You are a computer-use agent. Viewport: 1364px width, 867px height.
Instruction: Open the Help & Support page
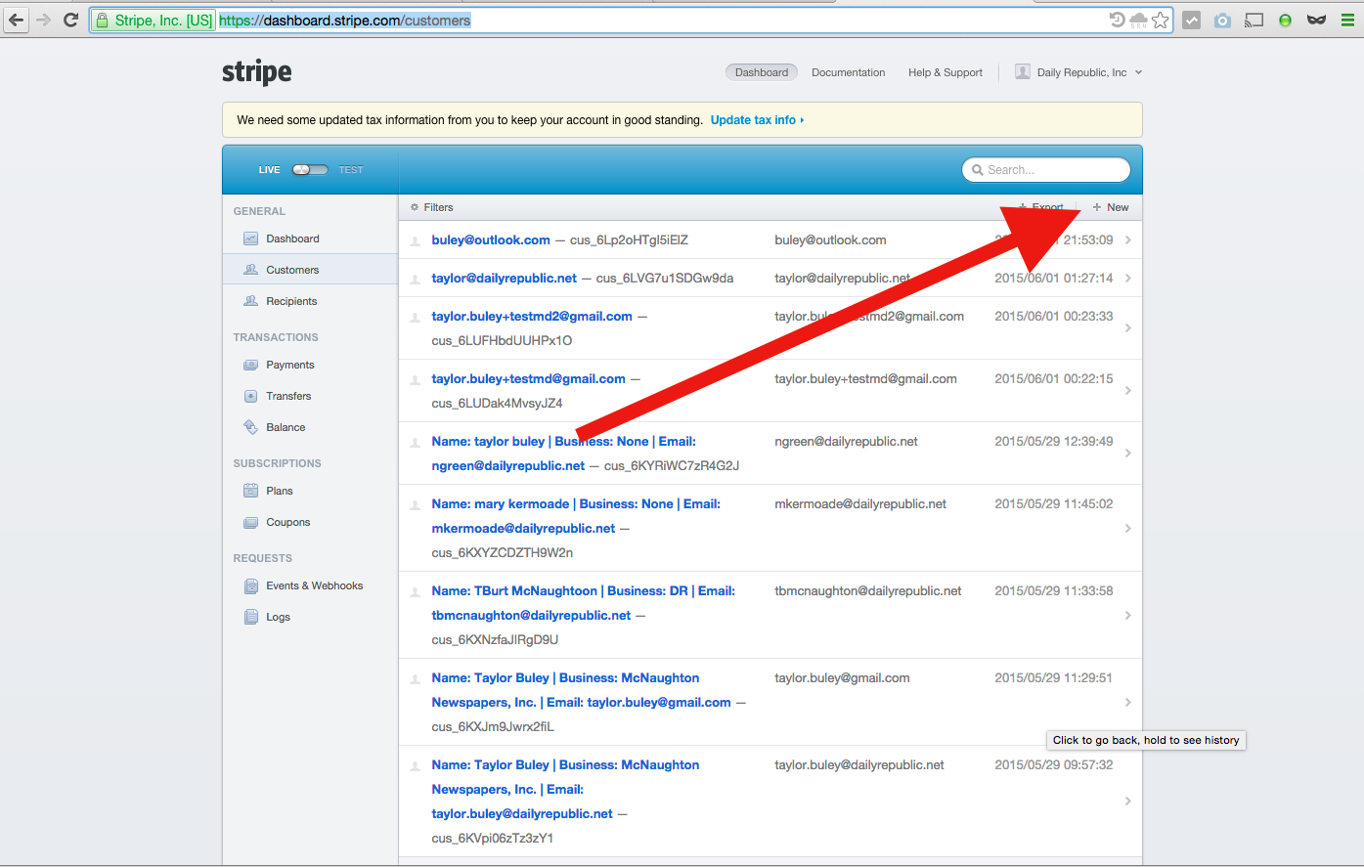(x=945, y=72)
